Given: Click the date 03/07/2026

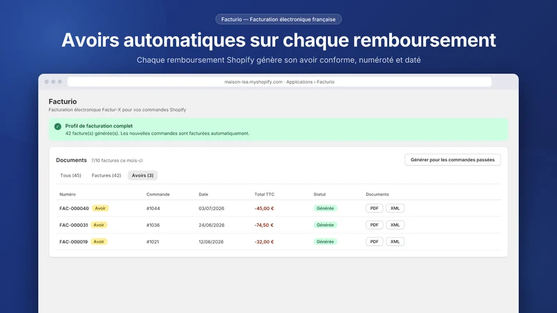Looking at the screenshot, I should (212, 208).
